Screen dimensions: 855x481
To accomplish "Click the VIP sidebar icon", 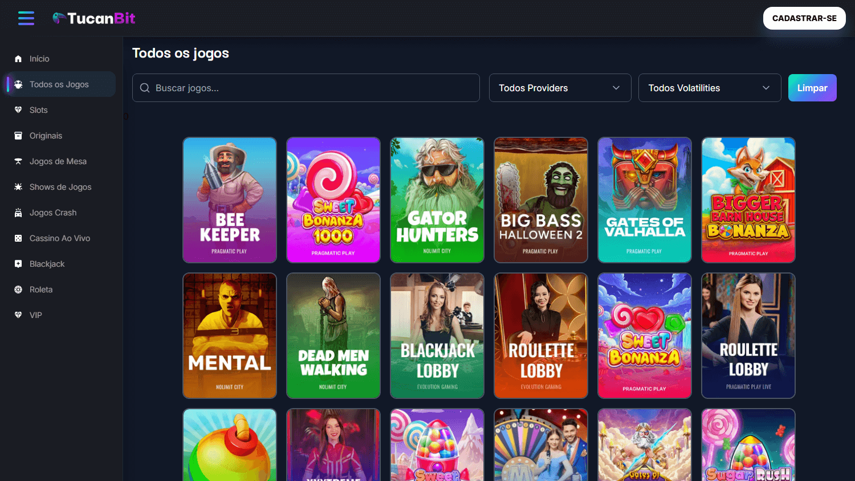I will tap(18, 315).
